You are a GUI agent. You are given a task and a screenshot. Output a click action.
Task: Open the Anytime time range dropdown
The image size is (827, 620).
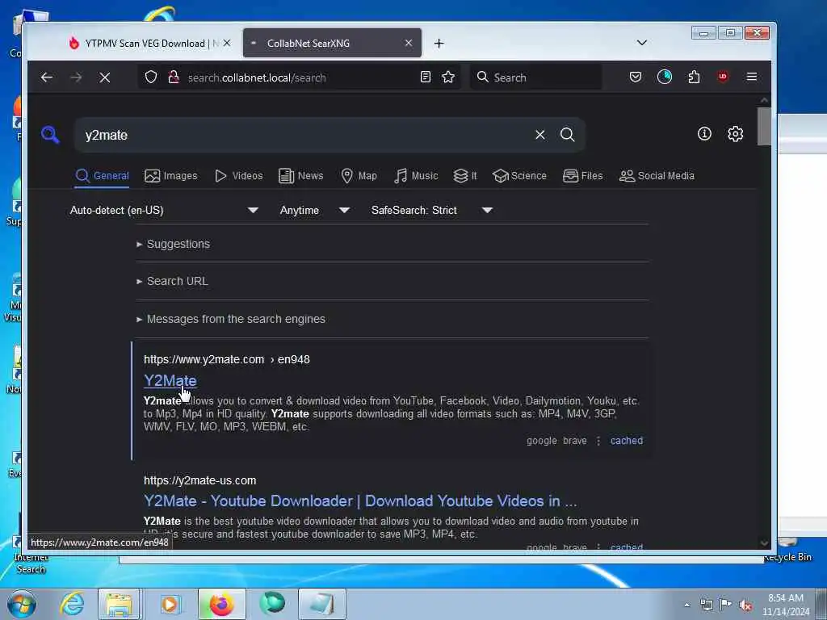pyautogui.click(x=314, y=211)
